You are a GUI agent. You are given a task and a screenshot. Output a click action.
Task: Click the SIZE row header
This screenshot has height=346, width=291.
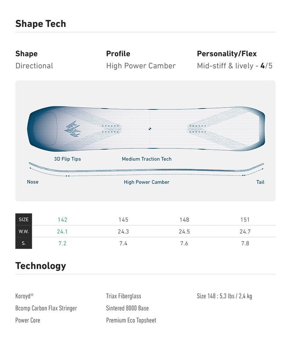pyautogui.click(x=24, y=219)
